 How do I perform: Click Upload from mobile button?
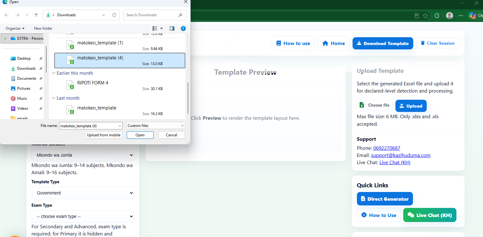[104, 135]
